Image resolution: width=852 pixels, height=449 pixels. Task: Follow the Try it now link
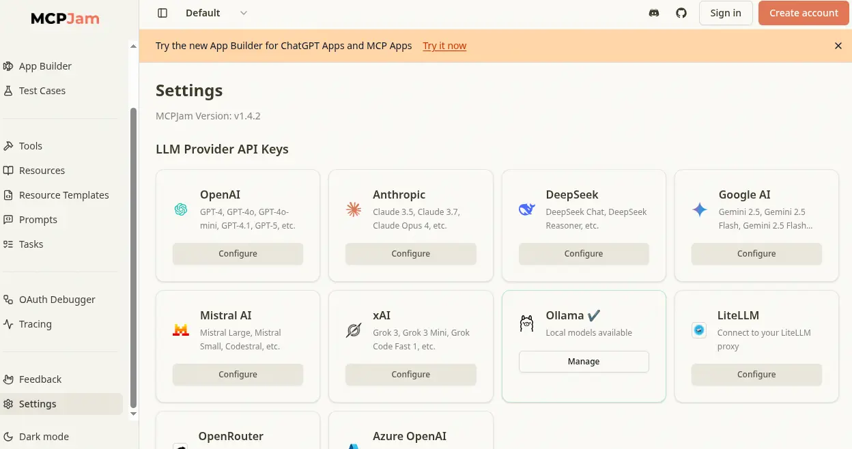pos(444,46)
